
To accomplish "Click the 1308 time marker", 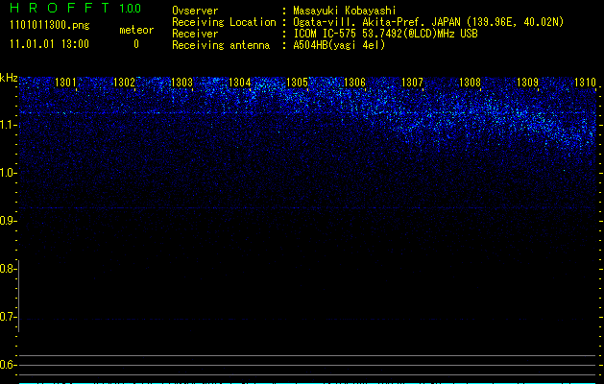I will pos(470,82).
